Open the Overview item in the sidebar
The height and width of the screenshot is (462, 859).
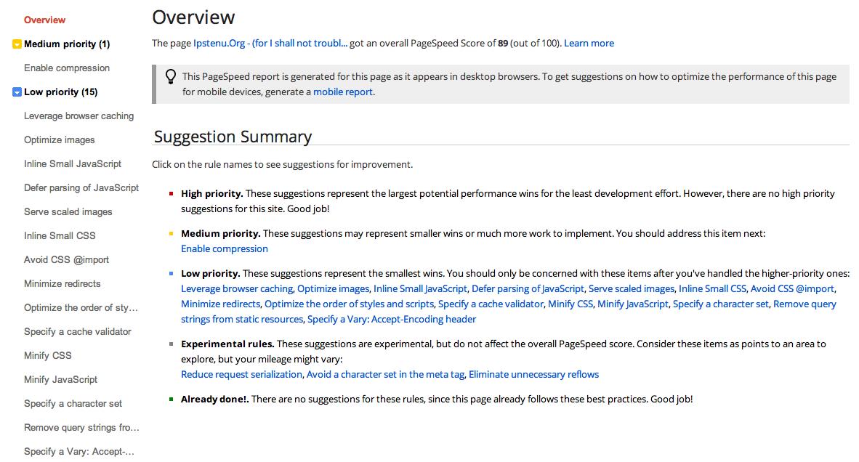[x=44, y=20]
